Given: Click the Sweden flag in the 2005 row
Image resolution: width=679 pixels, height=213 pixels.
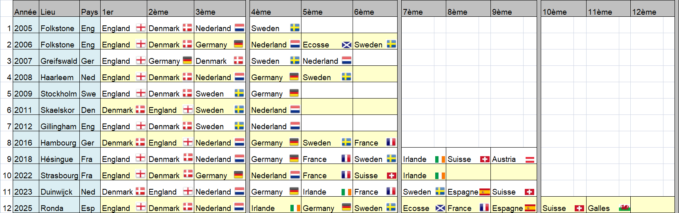Looking at the screenshot, I should tap(295, 28).
